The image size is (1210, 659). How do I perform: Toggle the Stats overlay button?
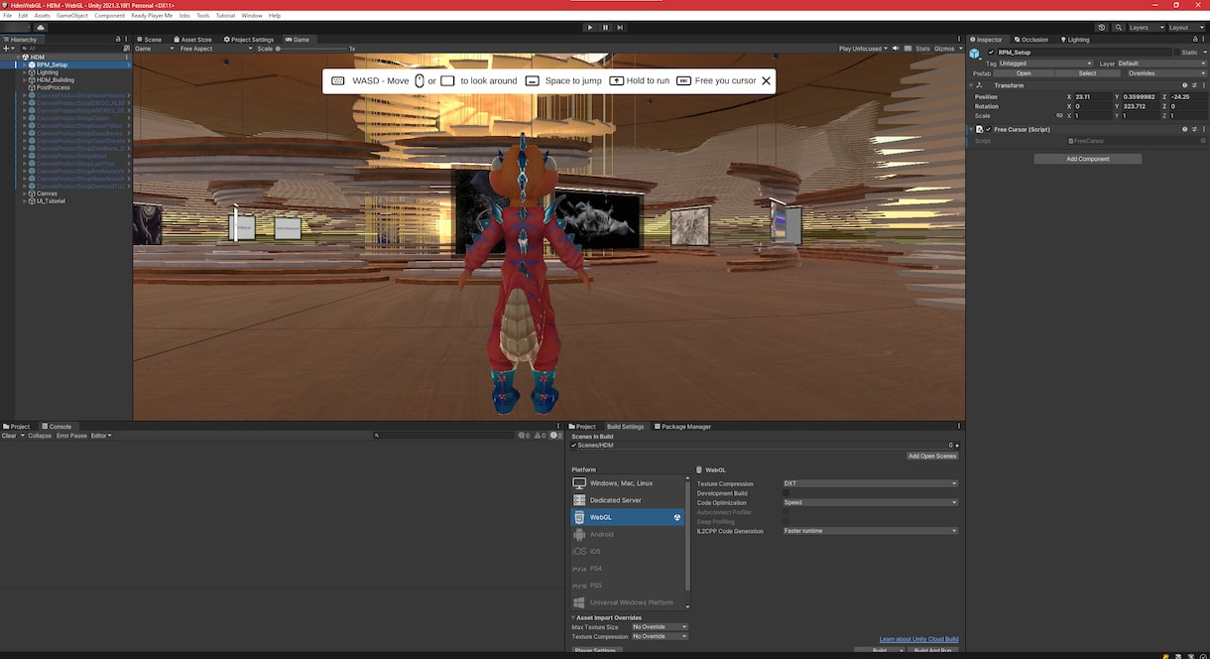[922, 49]
